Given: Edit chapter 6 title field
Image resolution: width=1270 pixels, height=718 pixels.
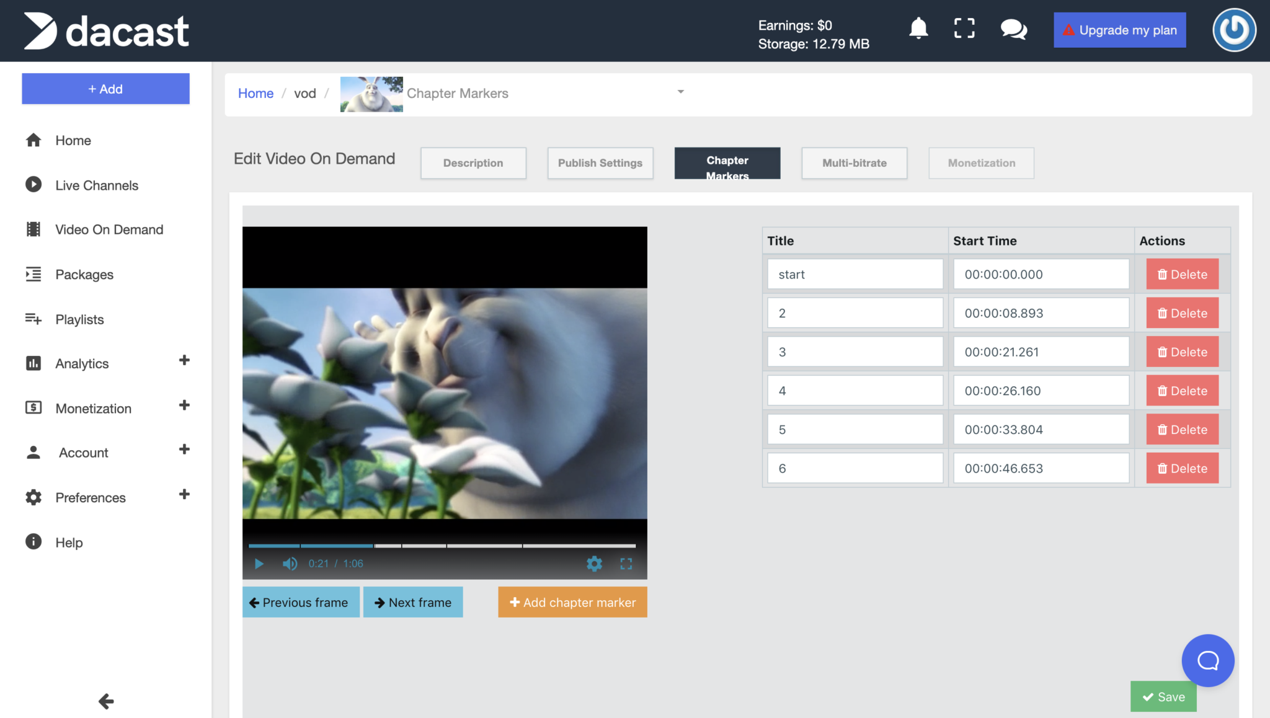Looking at the screenshot, I should pos(855,468).
